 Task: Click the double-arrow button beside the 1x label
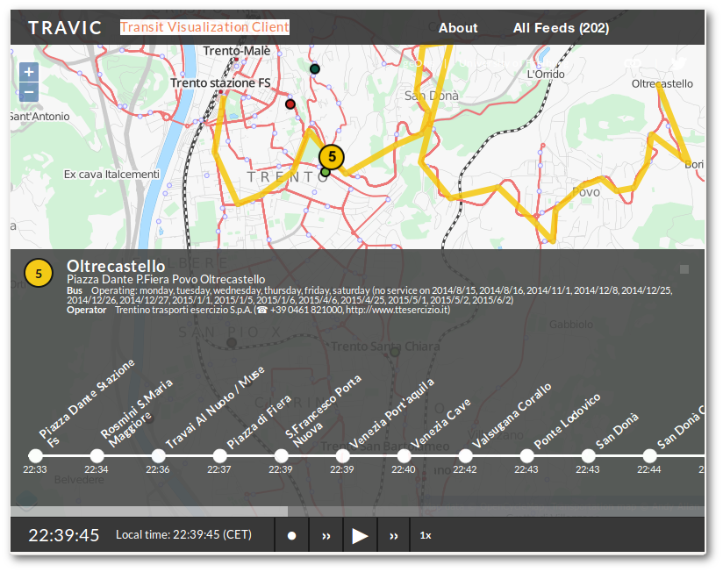click(393, 535)
